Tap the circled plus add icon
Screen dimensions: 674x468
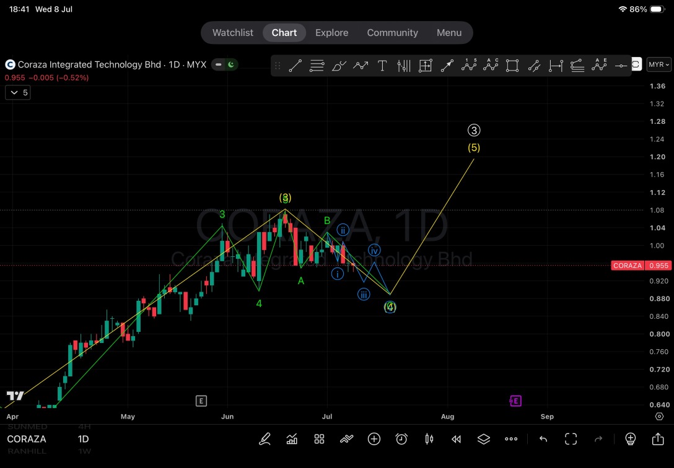pyautogui.click(x=374, y=439)
